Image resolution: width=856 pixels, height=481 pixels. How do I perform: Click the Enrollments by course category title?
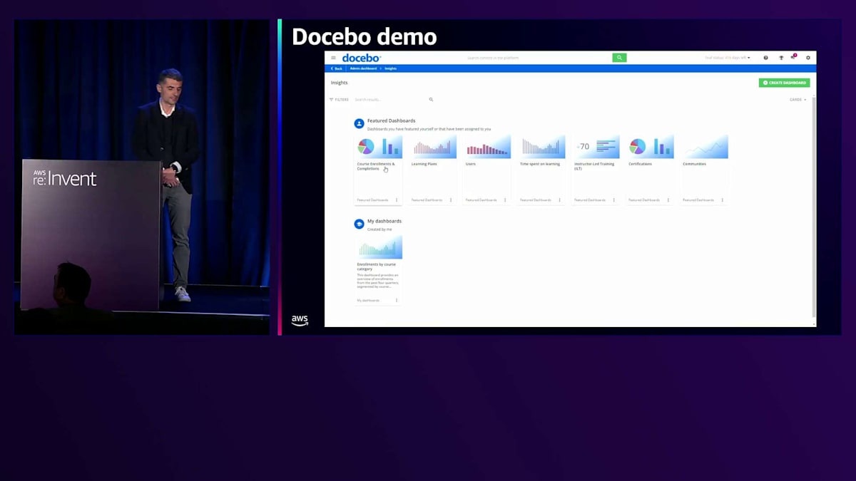coord(376,267)
